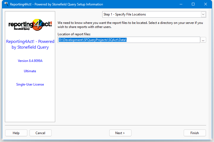Click the dropdown arrow of the step selector

203,14
